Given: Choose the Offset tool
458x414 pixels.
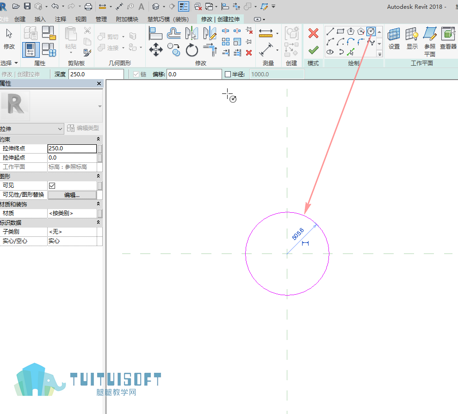Looking at the screenshot, I should pyautogui.click(x=174, y=33).
